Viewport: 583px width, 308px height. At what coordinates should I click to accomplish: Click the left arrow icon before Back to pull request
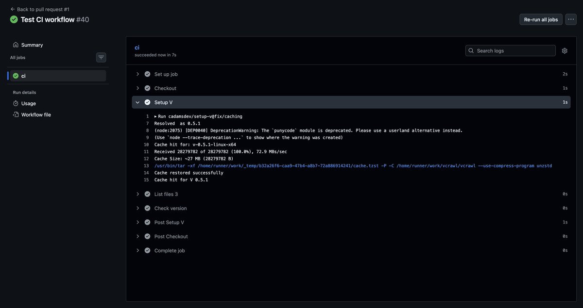13,9
